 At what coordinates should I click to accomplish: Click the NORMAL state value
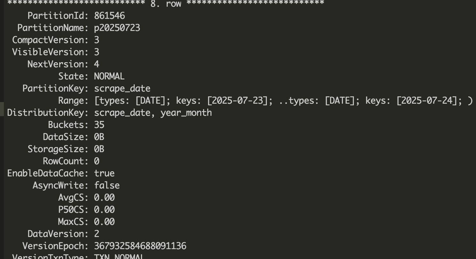click(109, 76)
